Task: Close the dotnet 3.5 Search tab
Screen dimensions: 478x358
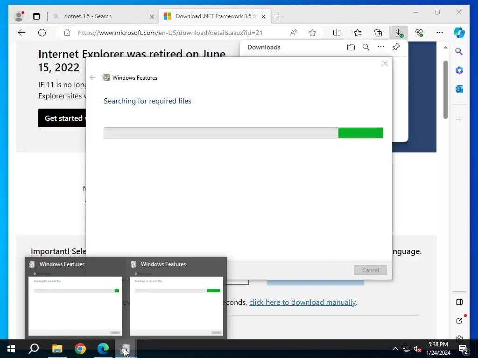Action: 152,16
